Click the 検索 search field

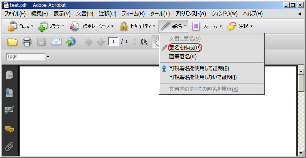[x=26, y=57]
